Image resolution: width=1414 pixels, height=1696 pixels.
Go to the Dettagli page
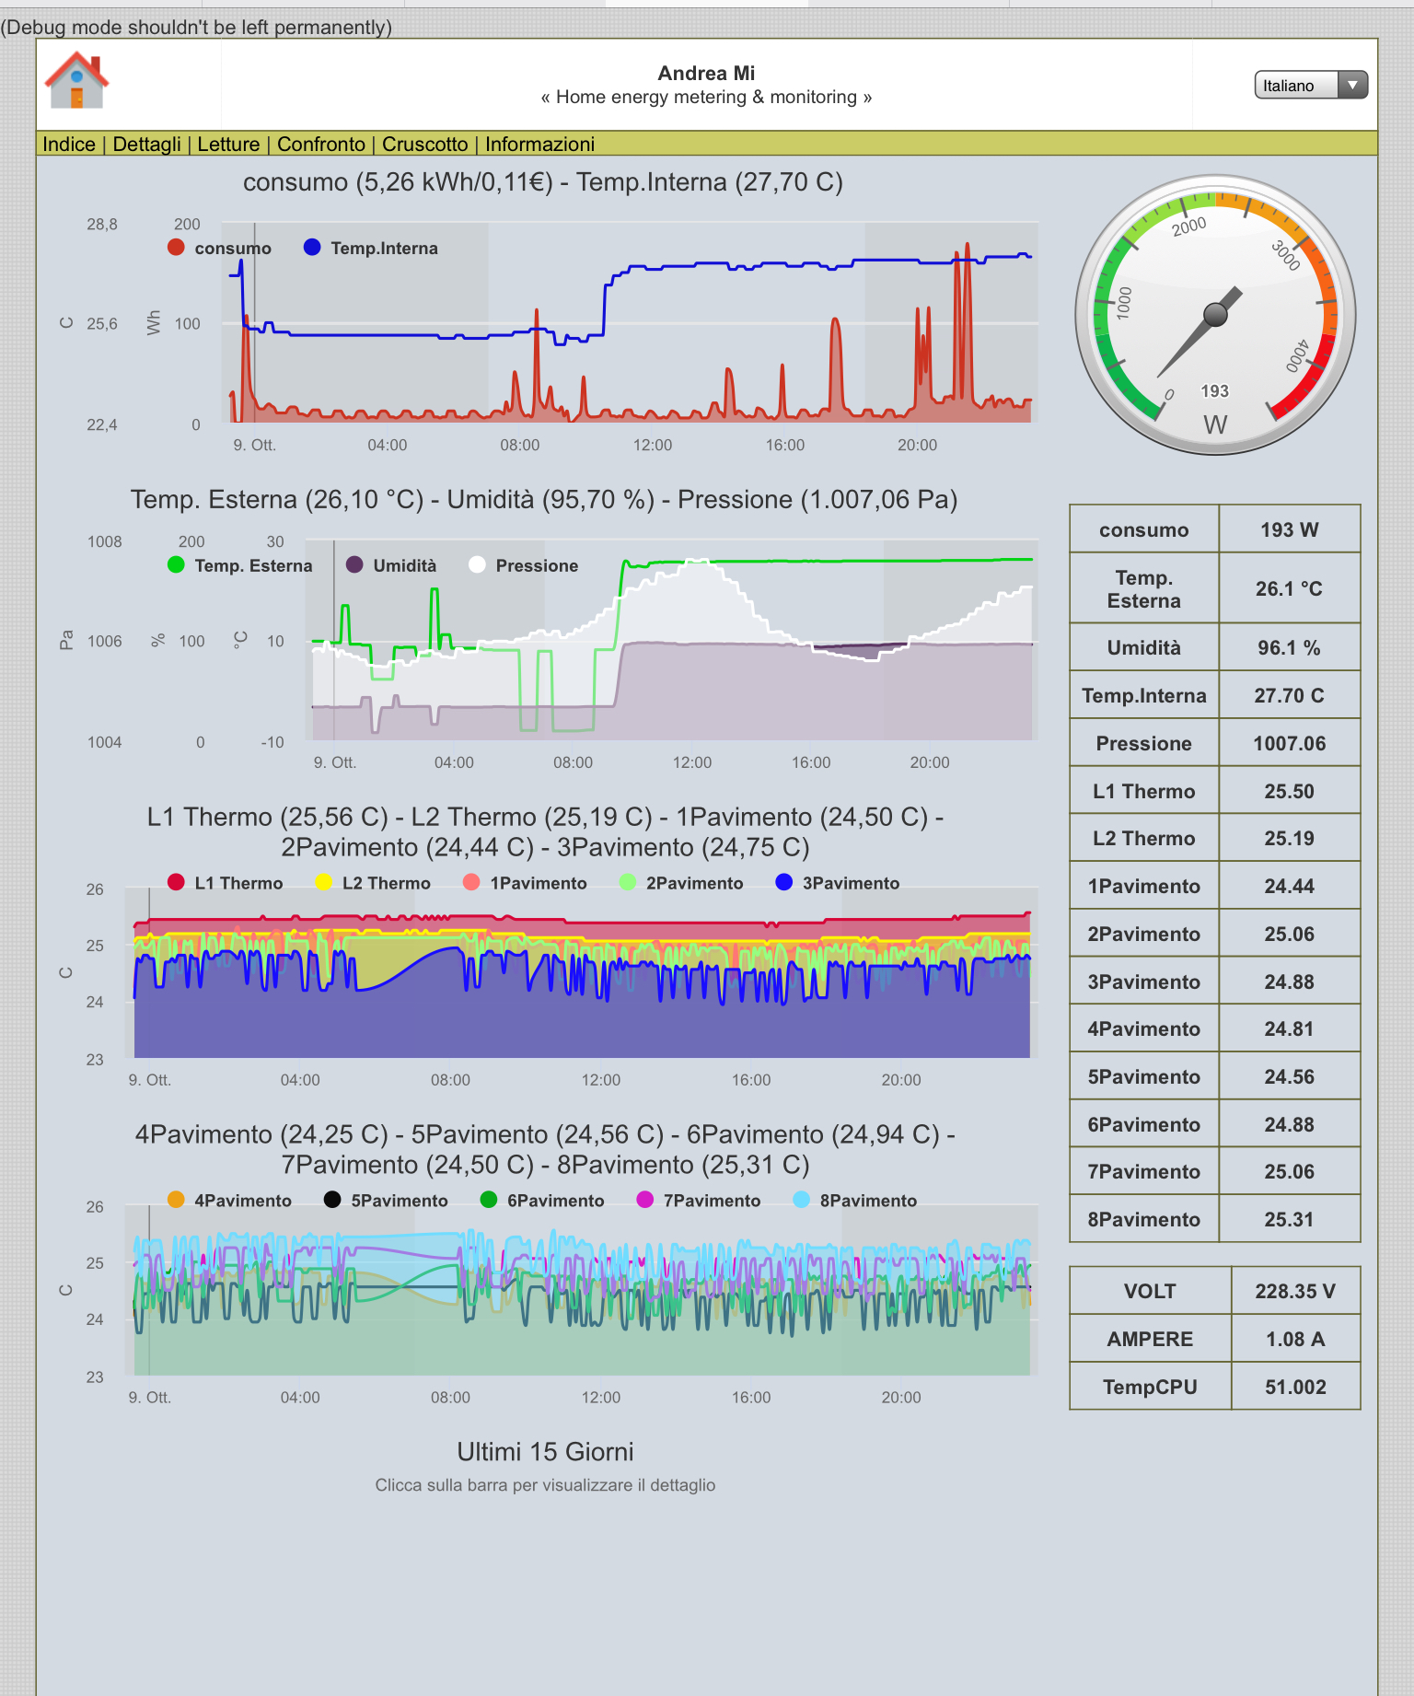(x=146, y=145)
